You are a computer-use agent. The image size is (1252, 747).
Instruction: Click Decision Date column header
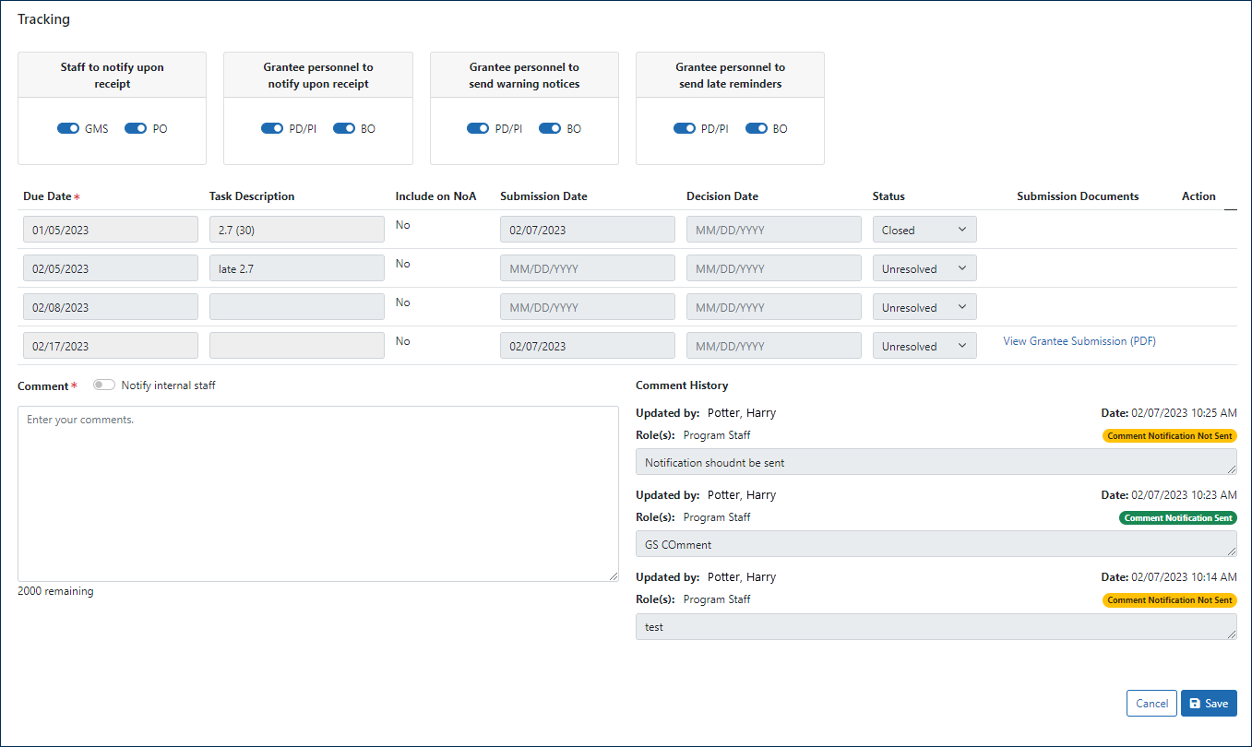tap(722, 196)
